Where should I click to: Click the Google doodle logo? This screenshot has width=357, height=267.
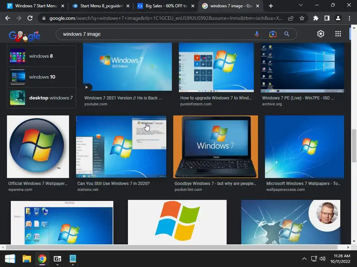click(x=24, y=36)
